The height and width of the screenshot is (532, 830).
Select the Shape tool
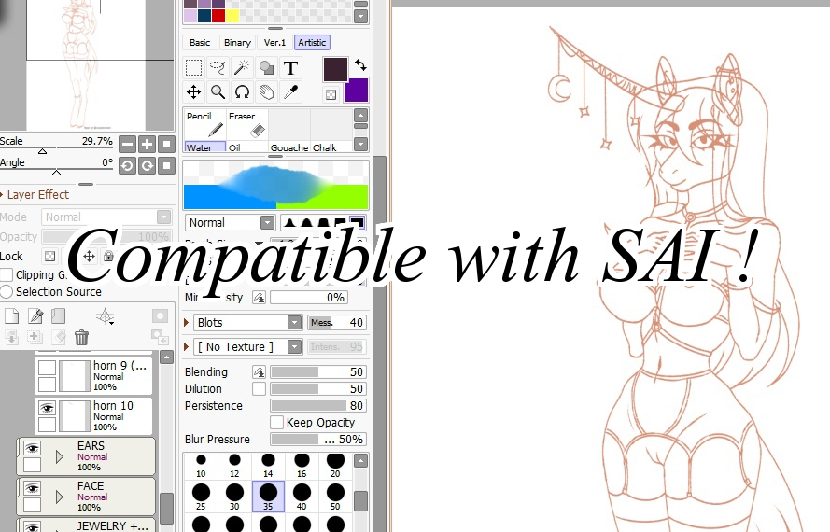pos(266,68)
